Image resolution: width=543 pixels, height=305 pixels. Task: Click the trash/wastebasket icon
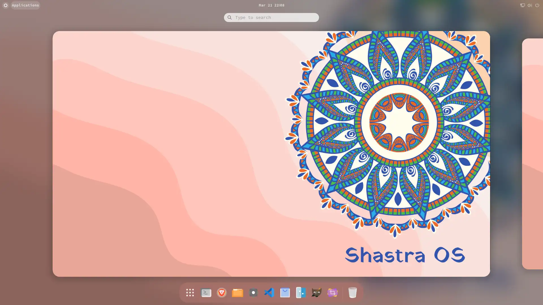click(x=352, y=292)
